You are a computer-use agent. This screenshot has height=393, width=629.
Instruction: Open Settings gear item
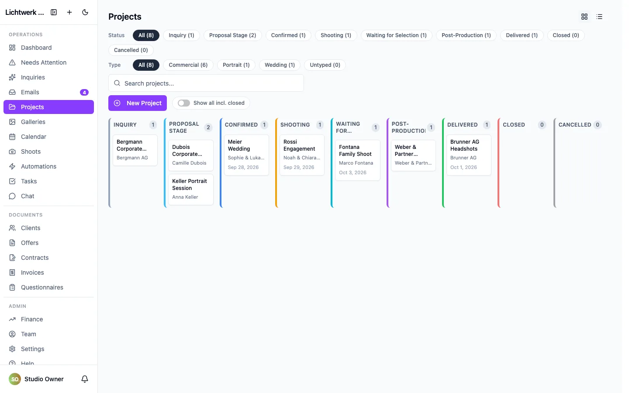click(48, 349)
